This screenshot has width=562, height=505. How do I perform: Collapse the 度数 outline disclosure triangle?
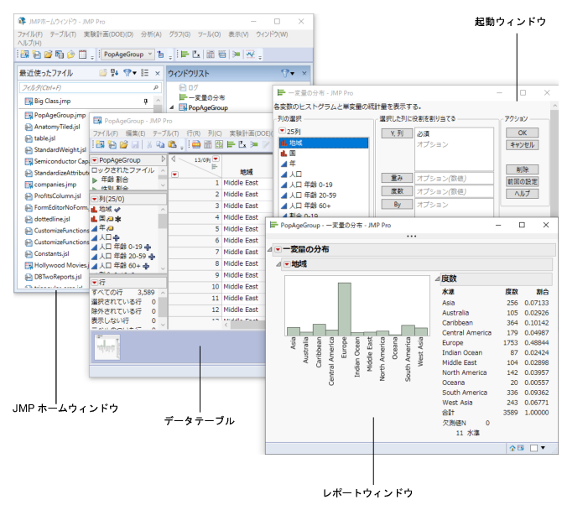point(437,279)
